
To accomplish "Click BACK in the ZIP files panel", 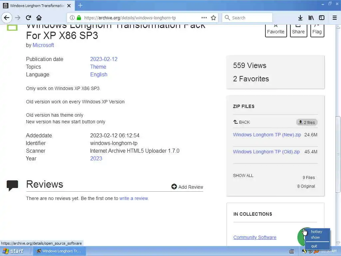I will coord(242,122).
